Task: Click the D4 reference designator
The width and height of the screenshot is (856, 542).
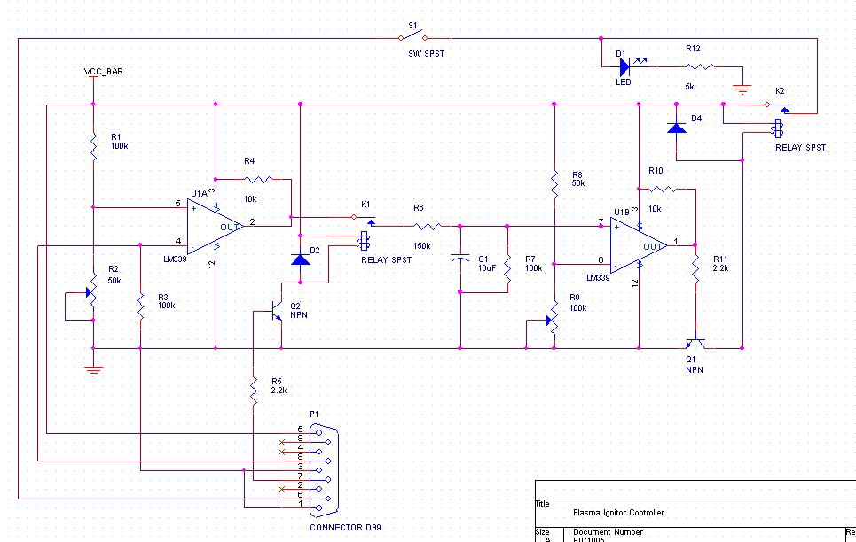Action: coord(696,119)
